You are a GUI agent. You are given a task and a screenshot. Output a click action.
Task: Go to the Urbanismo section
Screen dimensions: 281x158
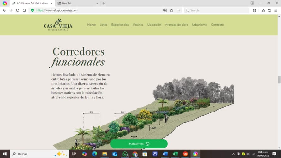(x=199, y=25)
